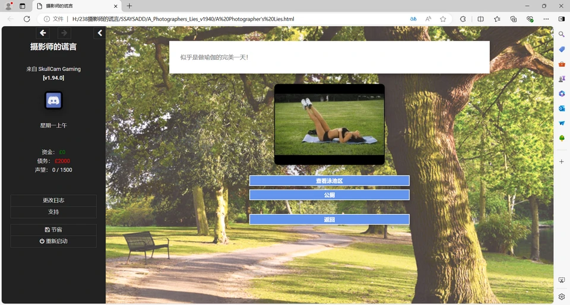
Task: Open a new browser tab
Action: tap(129, 6)
